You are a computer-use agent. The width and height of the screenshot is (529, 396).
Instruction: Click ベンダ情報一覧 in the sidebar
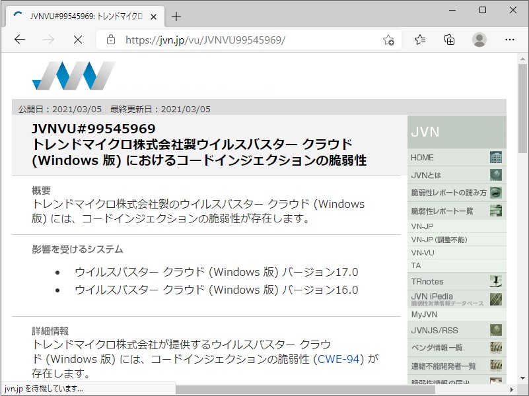pos(436,347)
